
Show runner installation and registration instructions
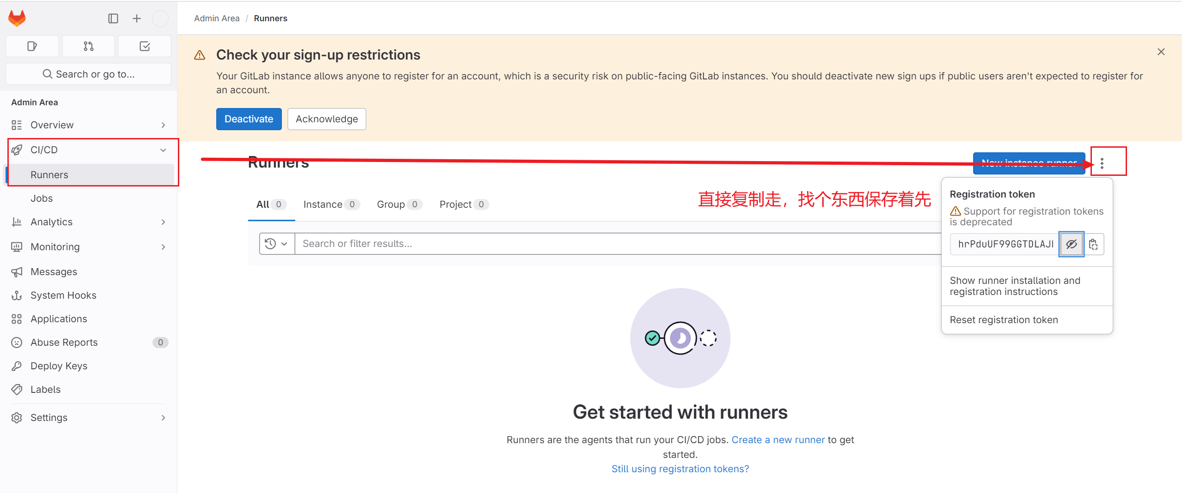[x=1027, y=286]
